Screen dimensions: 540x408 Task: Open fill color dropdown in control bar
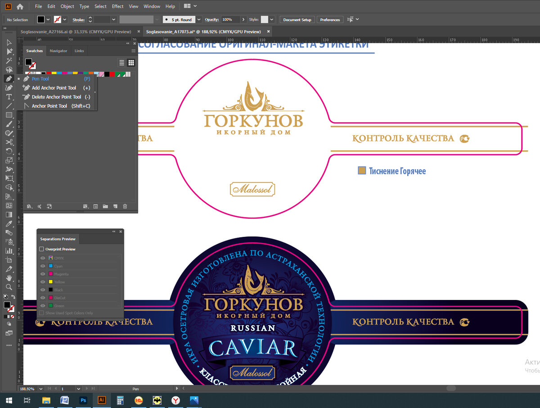(49, 20)
